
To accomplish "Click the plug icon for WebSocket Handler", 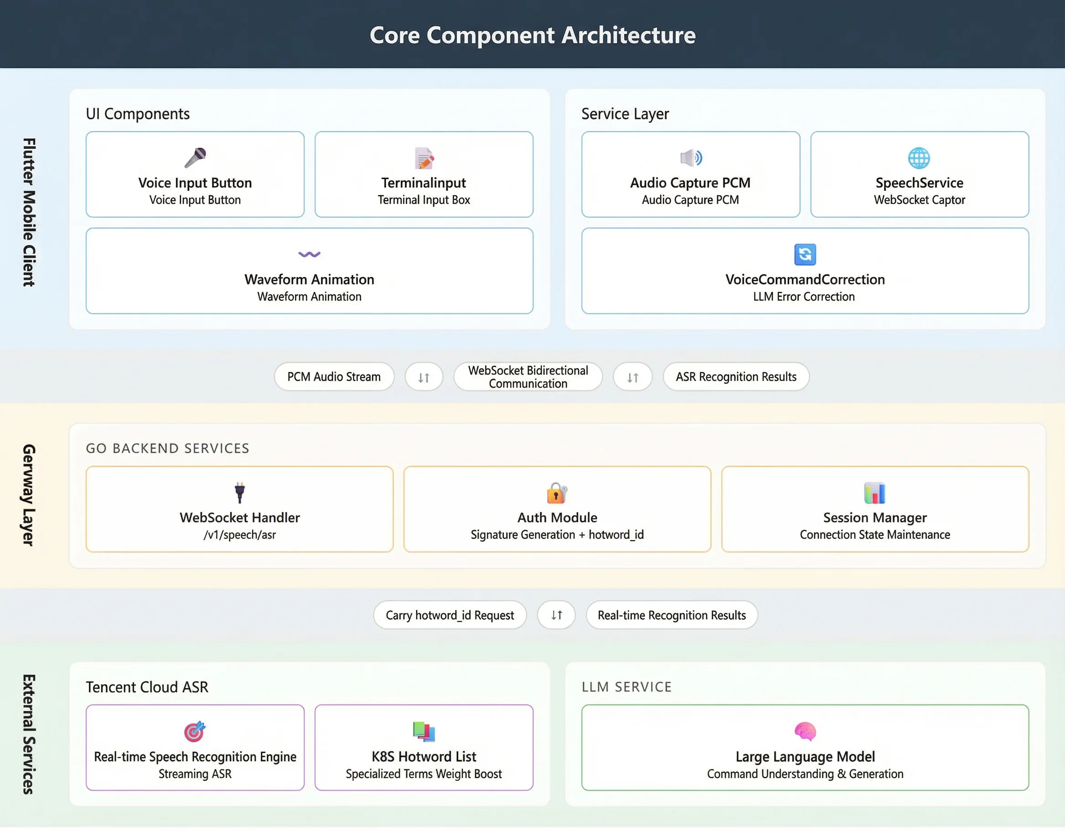I will (x=239, y=492).
